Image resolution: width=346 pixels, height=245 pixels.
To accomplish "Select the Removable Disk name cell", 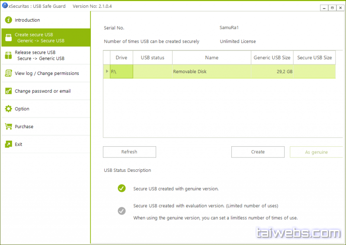I will (x=211, y=71).
